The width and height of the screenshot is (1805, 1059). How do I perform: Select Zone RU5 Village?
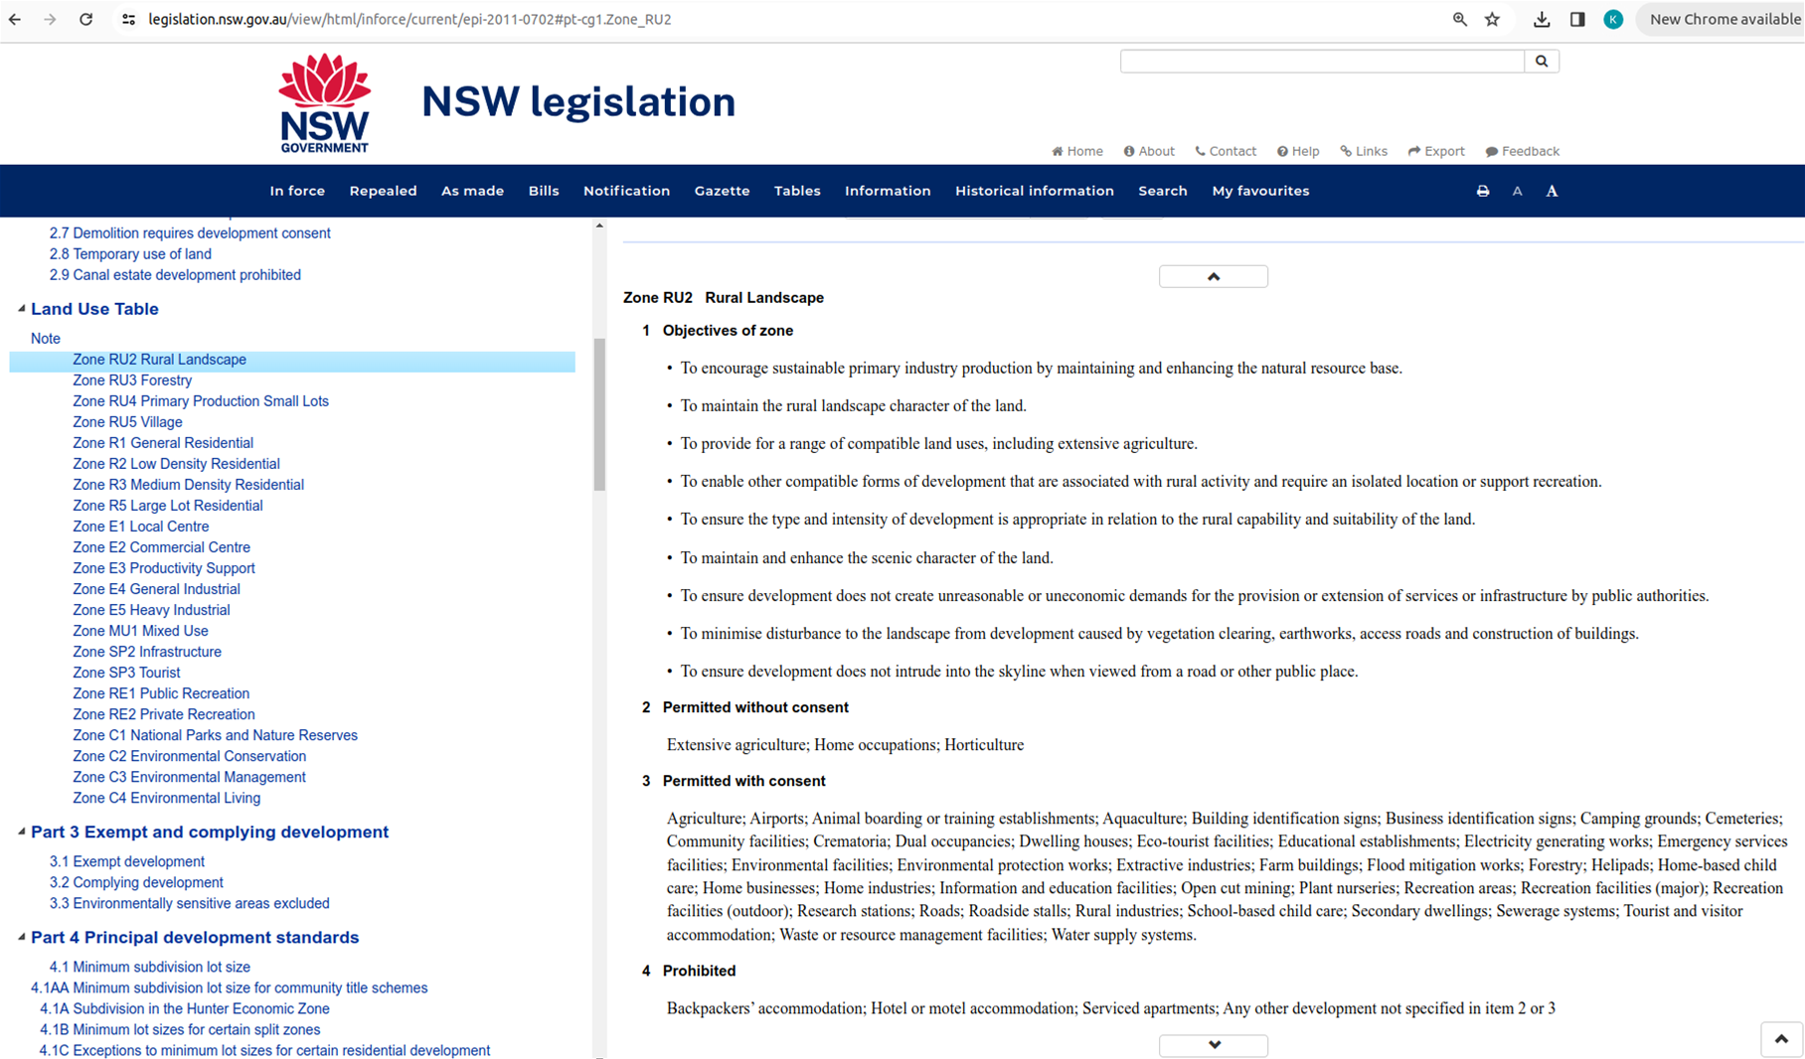tap(127, 422)
